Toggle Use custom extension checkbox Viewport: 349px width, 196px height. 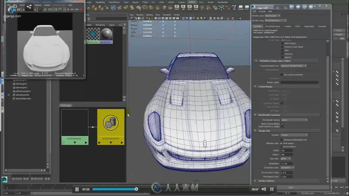(282, 75)
